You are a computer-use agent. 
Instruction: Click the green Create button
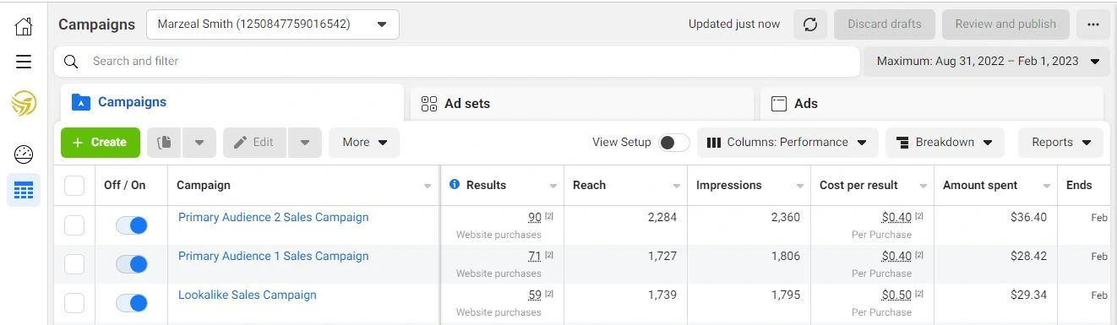101,143
